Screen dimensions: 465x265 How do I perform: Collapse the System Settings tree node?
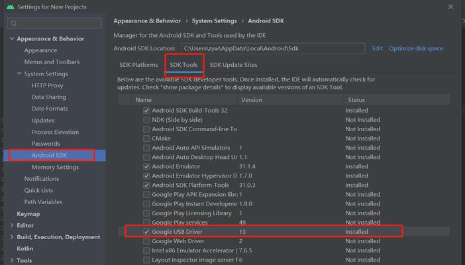point(19,74)
